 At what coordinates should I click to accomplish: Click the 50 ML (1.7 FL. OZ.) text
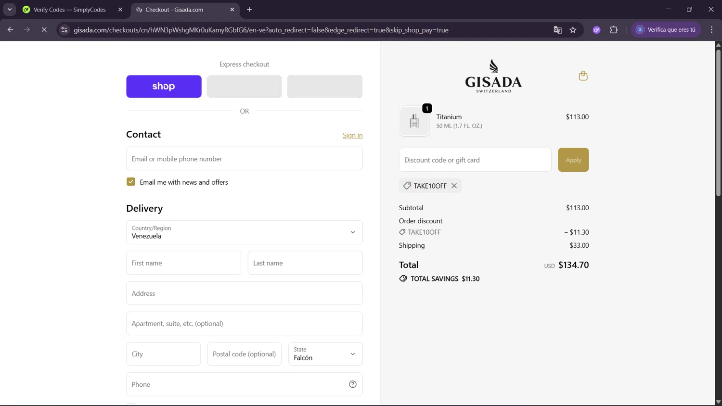click(x=459, y=126)
